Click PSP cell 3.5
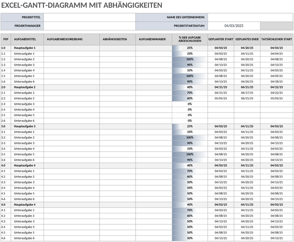The image size is (294, 242). (6, 154)
